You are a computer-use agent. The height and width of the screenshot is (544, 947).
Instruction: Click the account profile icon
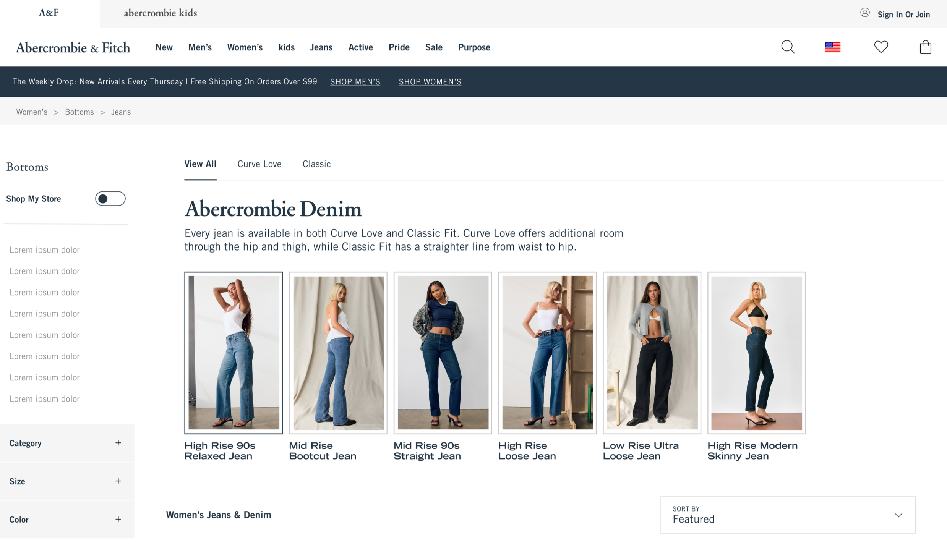[x=865, y=13]
